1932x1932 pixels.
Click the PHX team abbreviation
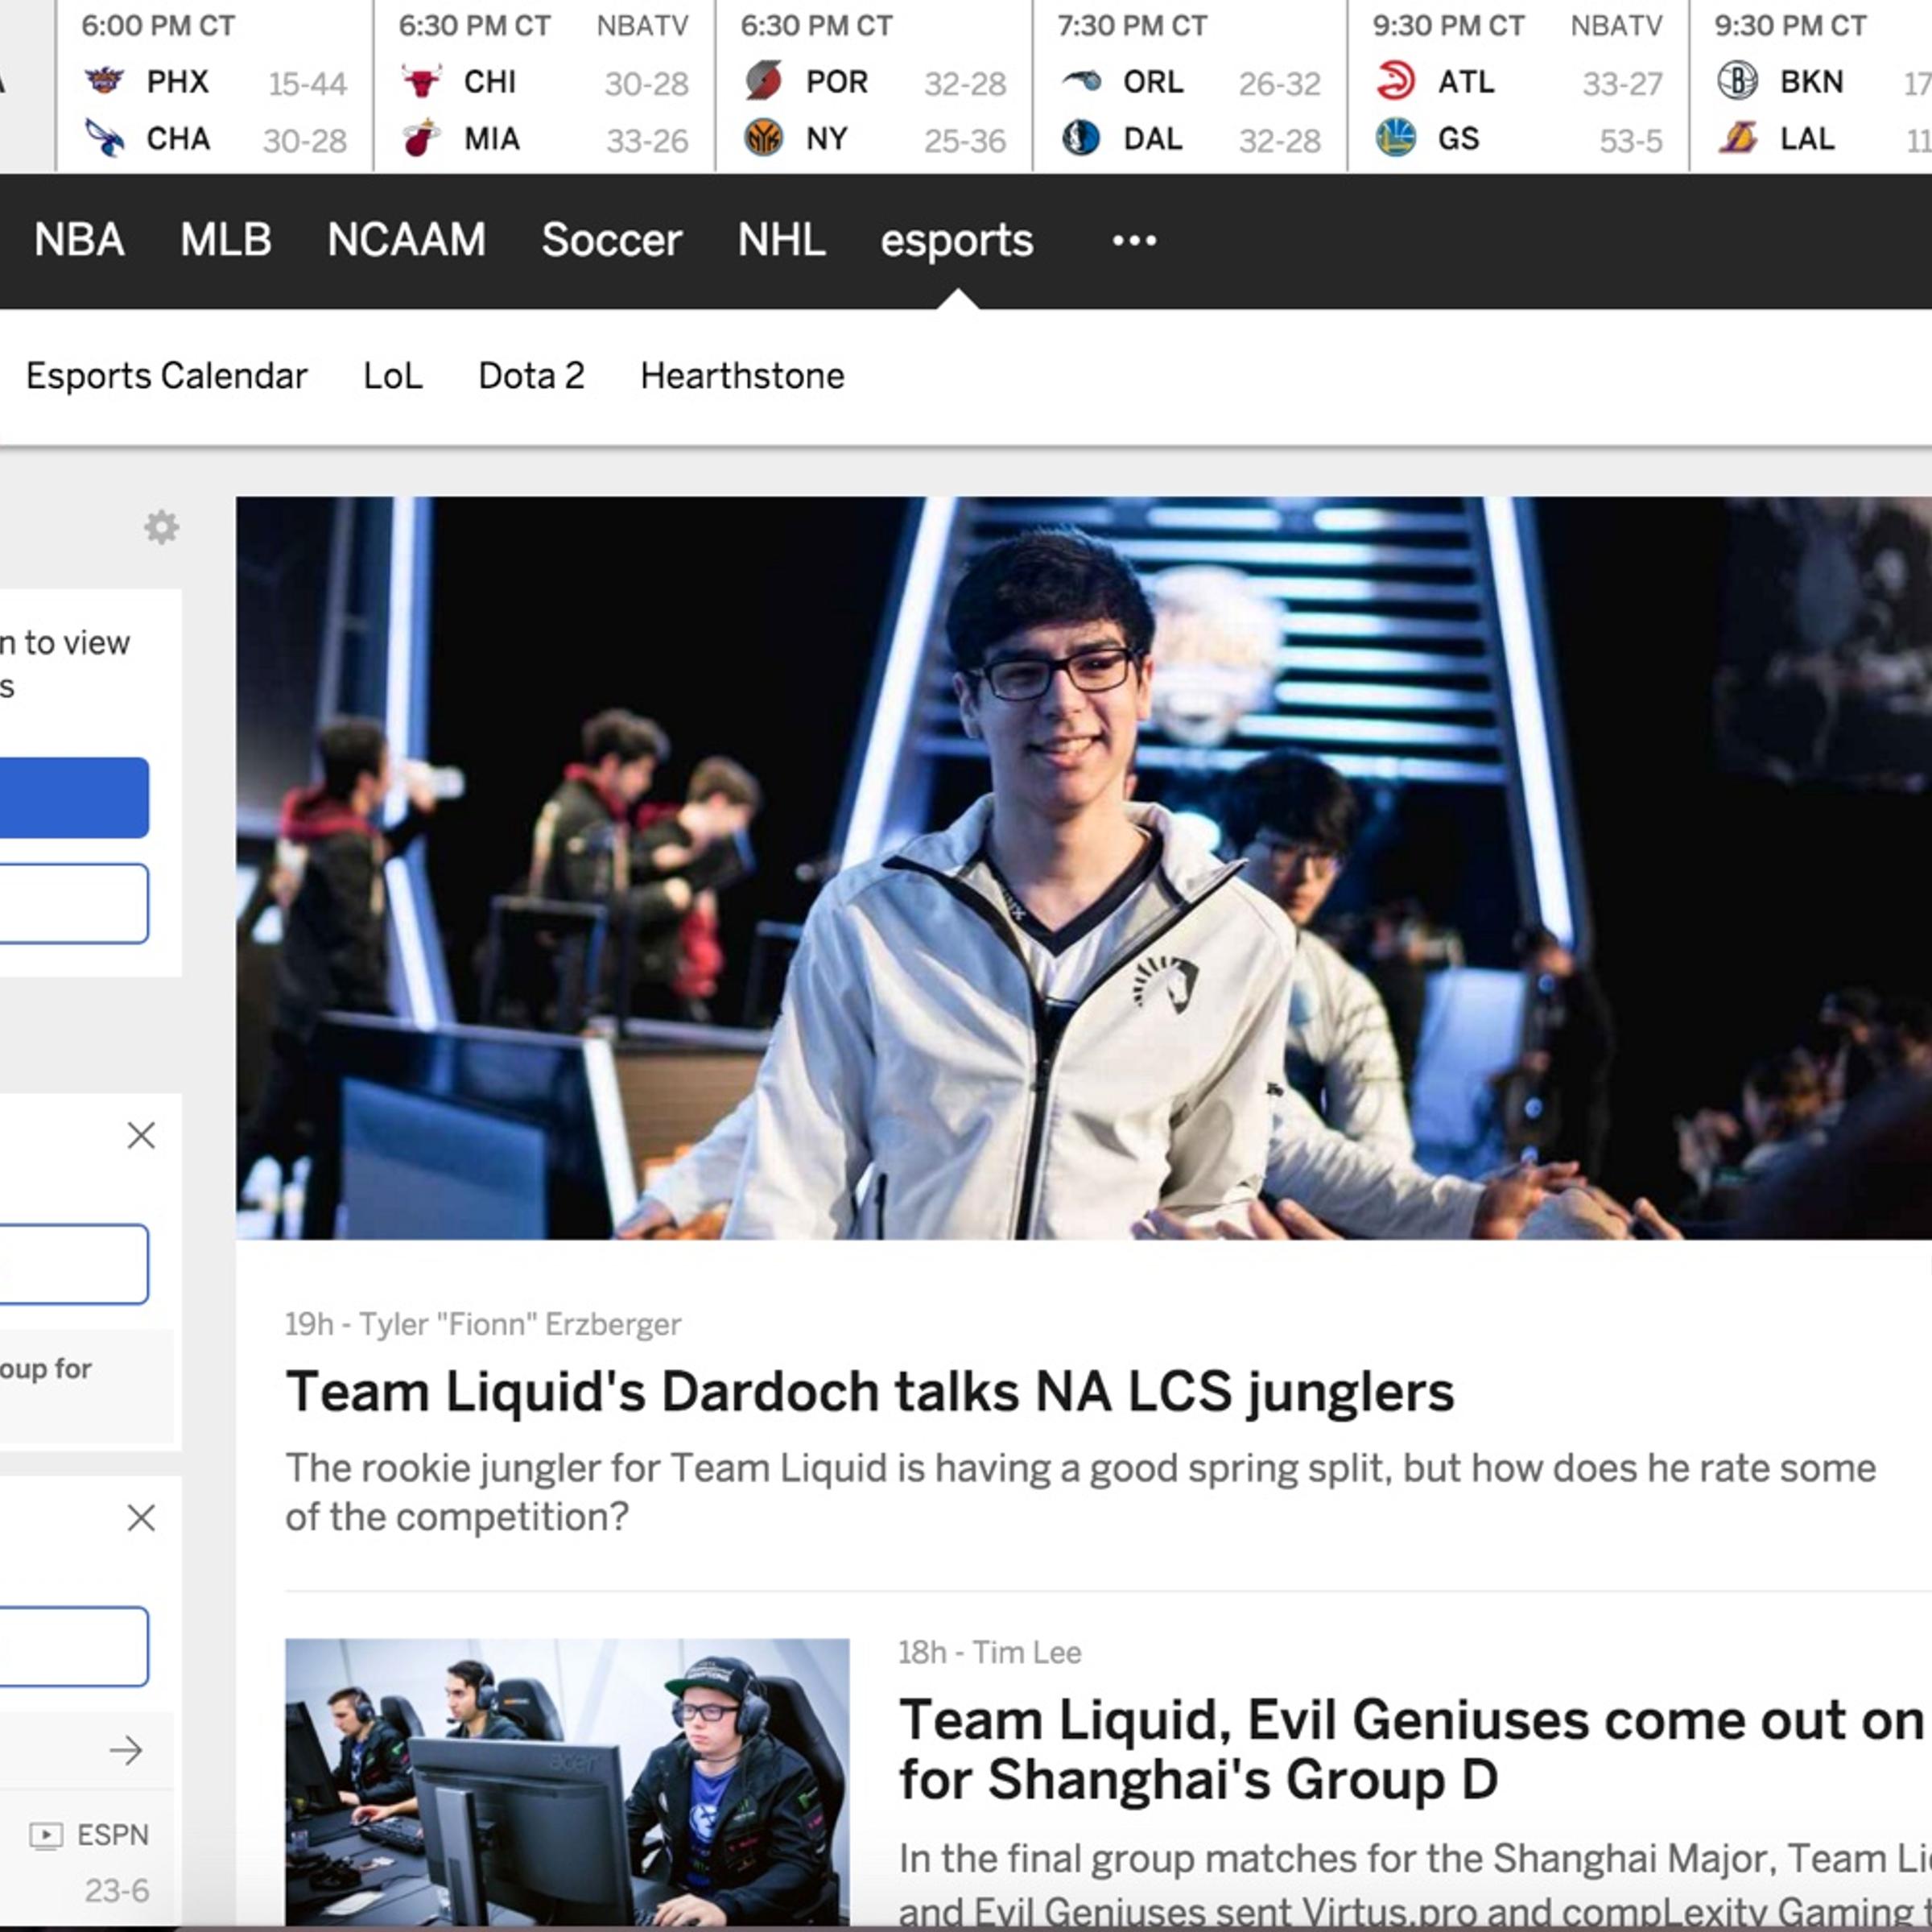point(177,81)
